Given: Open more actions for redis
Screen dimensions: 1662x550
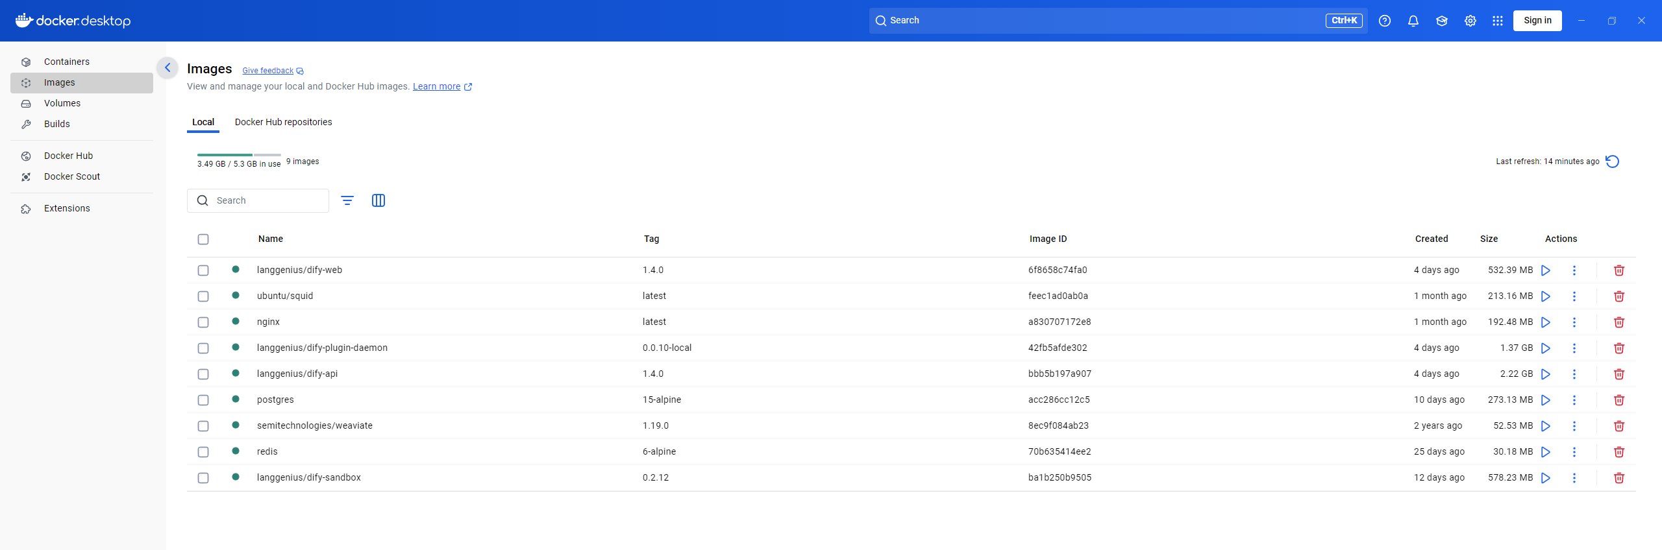Looking at the screenshot, I should [x=1574, y=452].
